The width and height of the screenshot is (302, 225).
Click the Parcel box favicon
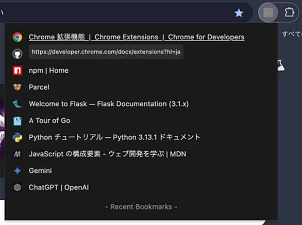[x=18, y=87]
